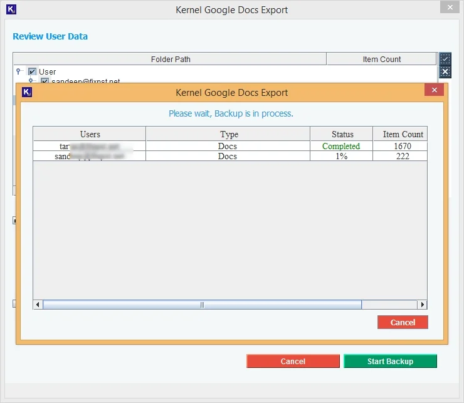This screenshot has height=403, width=464.
Task: Click Item Count header in main window
Action: point(381,59)
